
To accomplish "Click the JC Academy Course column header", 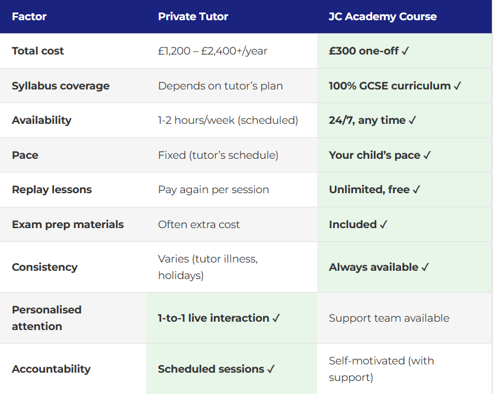I will point(383,17).
